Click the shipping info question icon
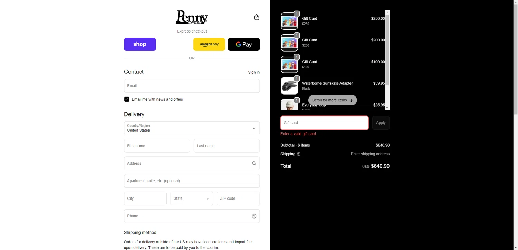This screenshot has height=250, width=518. click(x=299, y=154)
